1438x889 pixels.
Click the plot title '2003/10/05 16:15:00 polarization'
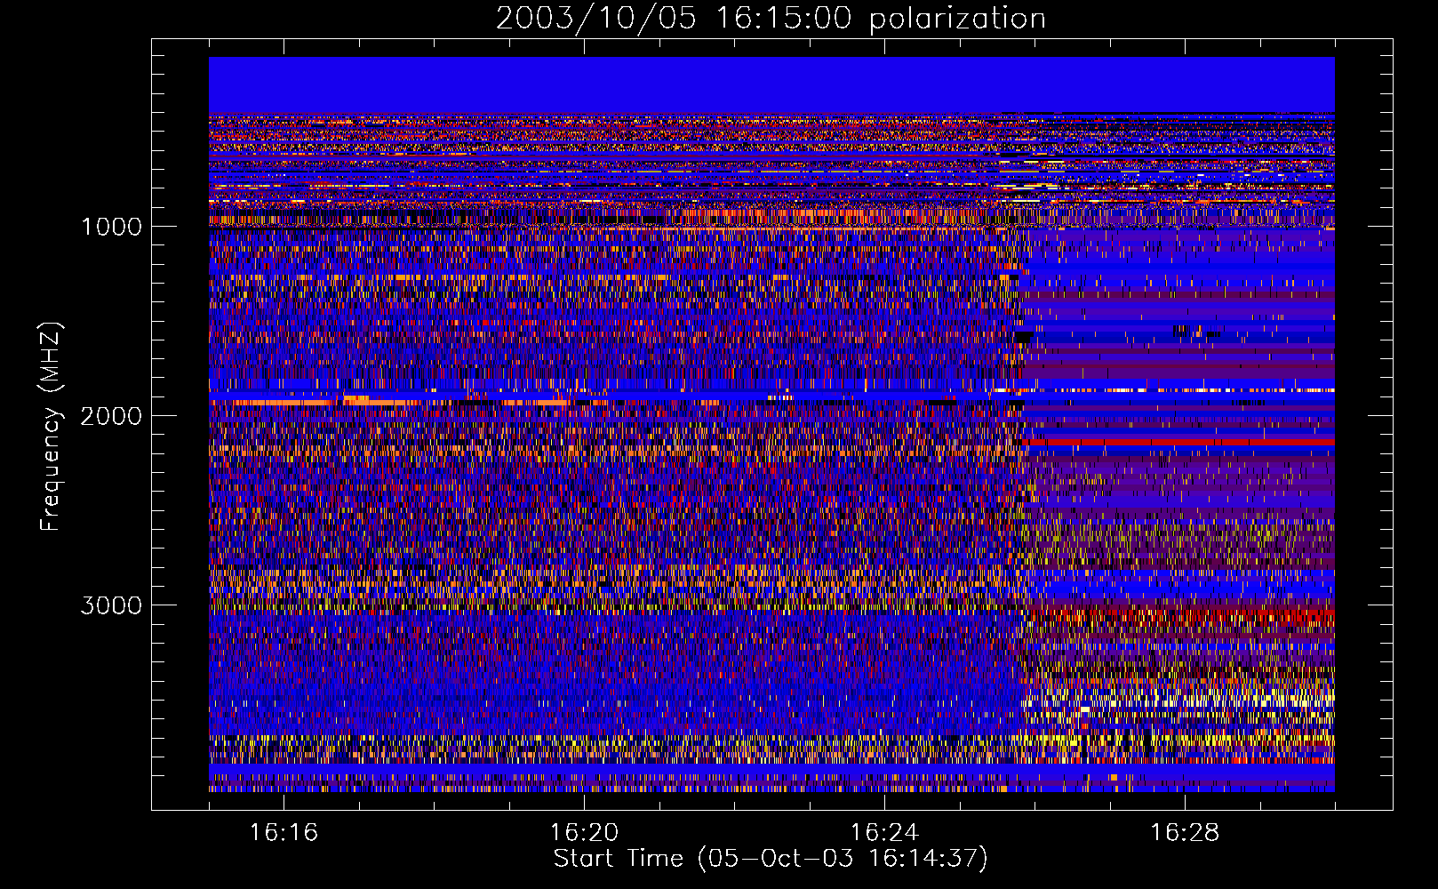771,19
